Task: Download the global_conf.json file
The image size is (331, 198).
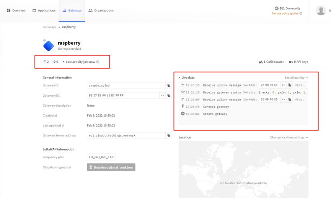Action: tap(111, 167)
